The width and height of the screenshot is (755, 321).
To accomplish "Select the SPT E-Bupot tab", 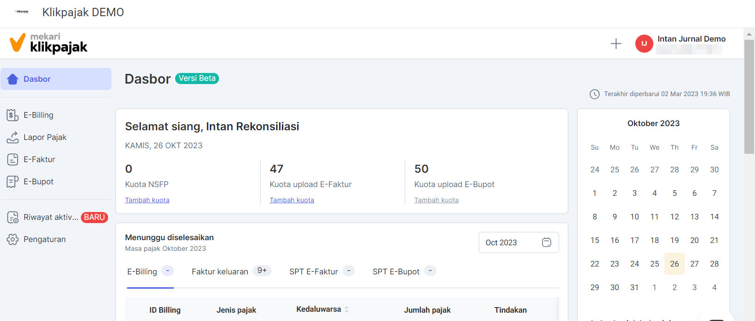I will [x=396, y=272].
